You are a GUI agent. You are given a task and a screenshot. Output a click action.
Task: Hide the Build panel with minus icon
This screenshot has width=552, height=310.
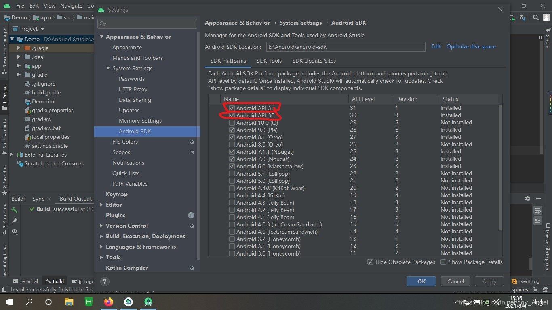pos(538,199)
